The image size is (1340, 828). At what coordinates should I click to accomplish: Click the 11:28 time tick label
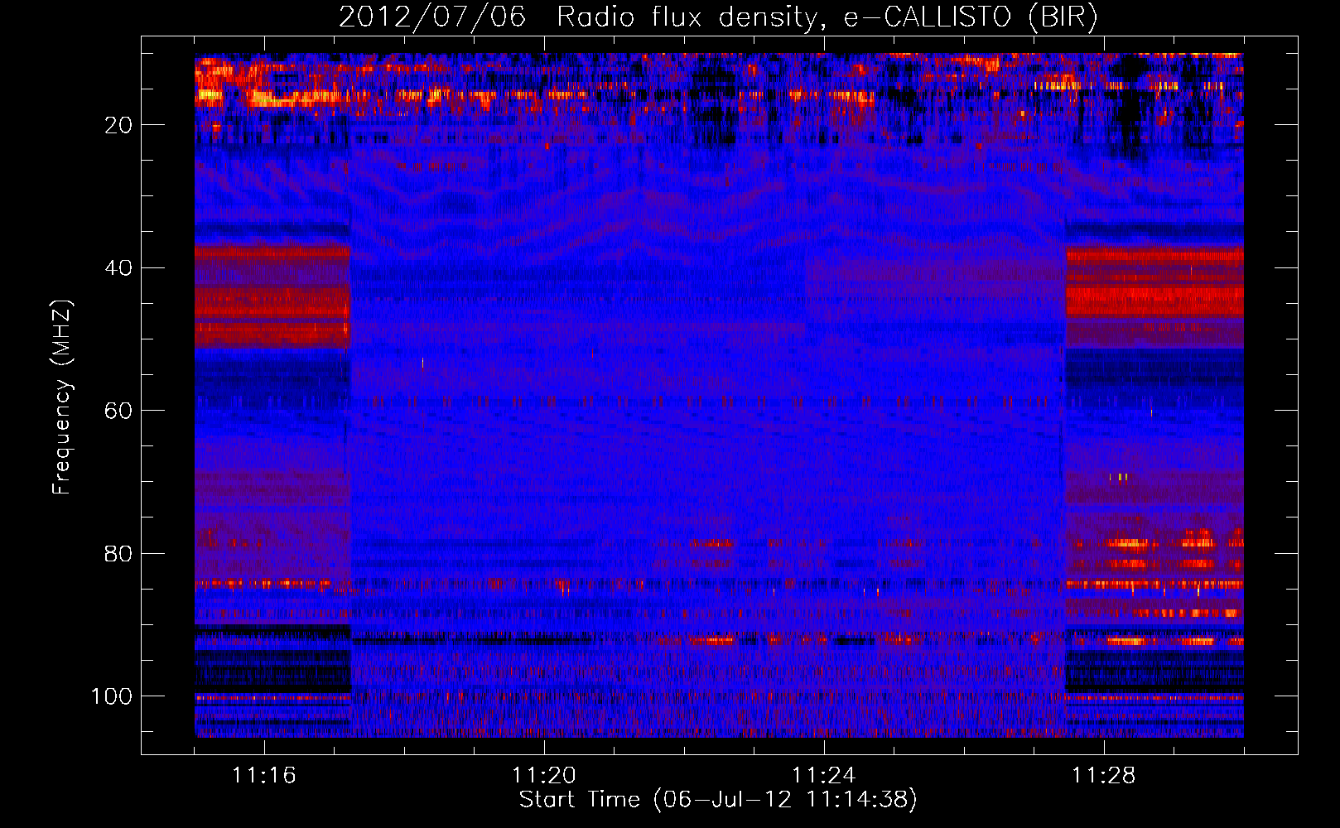coord(1104,776)
